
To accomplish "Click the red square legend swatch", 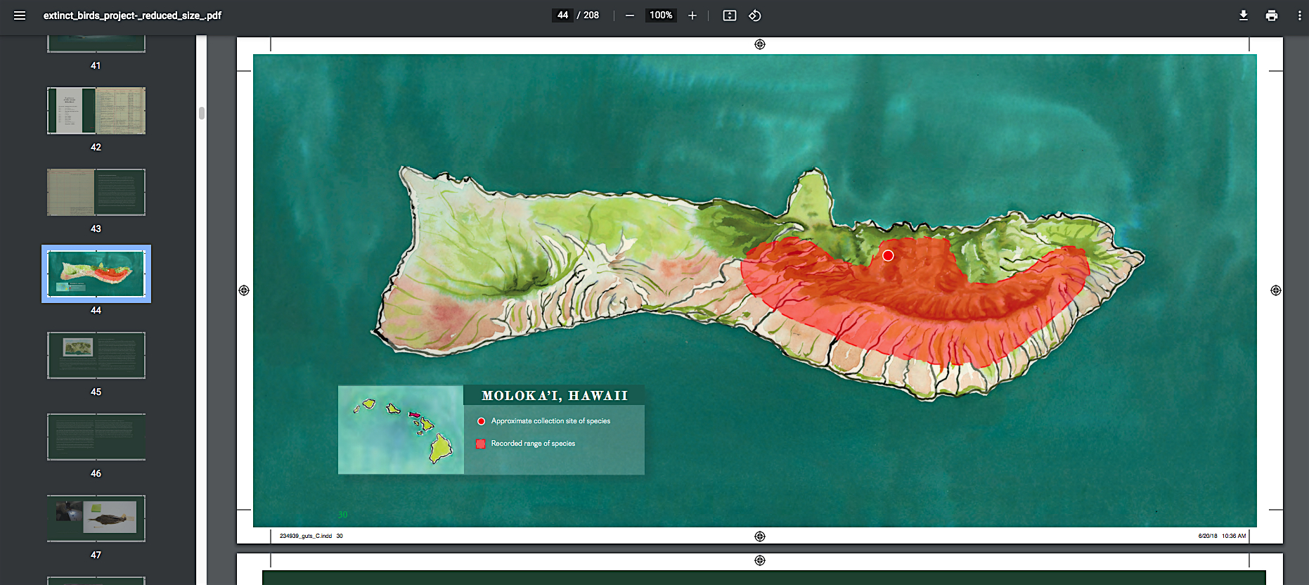I will [x=481, y=444].
